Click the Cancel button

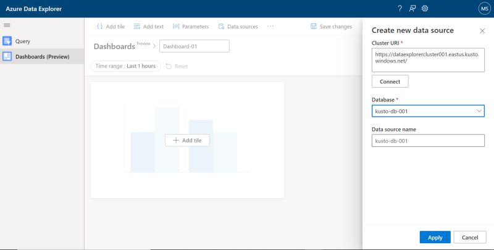tap(470, 237)
